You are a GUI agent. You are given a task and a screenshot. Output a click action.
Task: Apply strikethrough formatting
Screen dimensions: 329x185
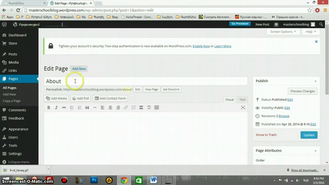coord(64,107)
